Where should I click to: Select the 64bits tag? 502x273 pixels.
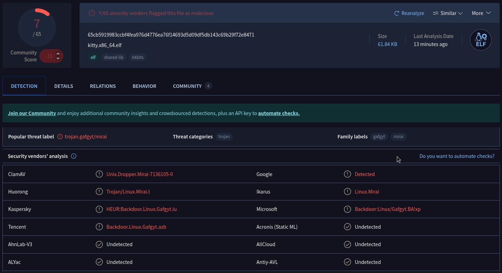[x=138, y=57]
